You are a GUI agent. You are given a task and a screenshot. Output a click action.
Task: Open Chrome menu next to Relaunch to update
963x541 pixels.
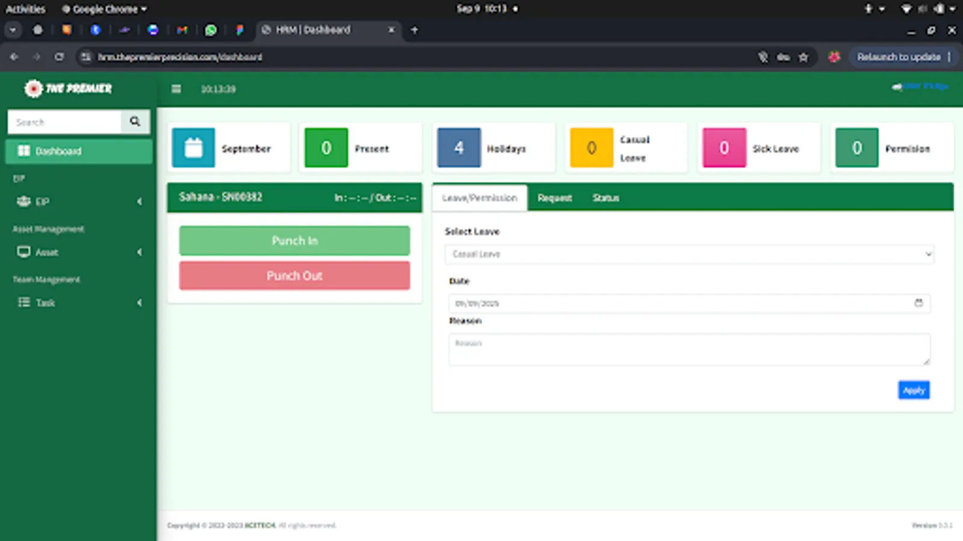pos(949,57)
